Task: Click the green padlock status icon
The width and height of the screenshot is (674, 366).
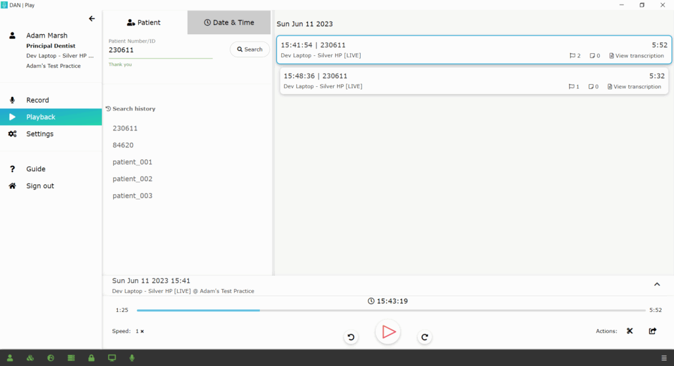Action: pos(90,358)
